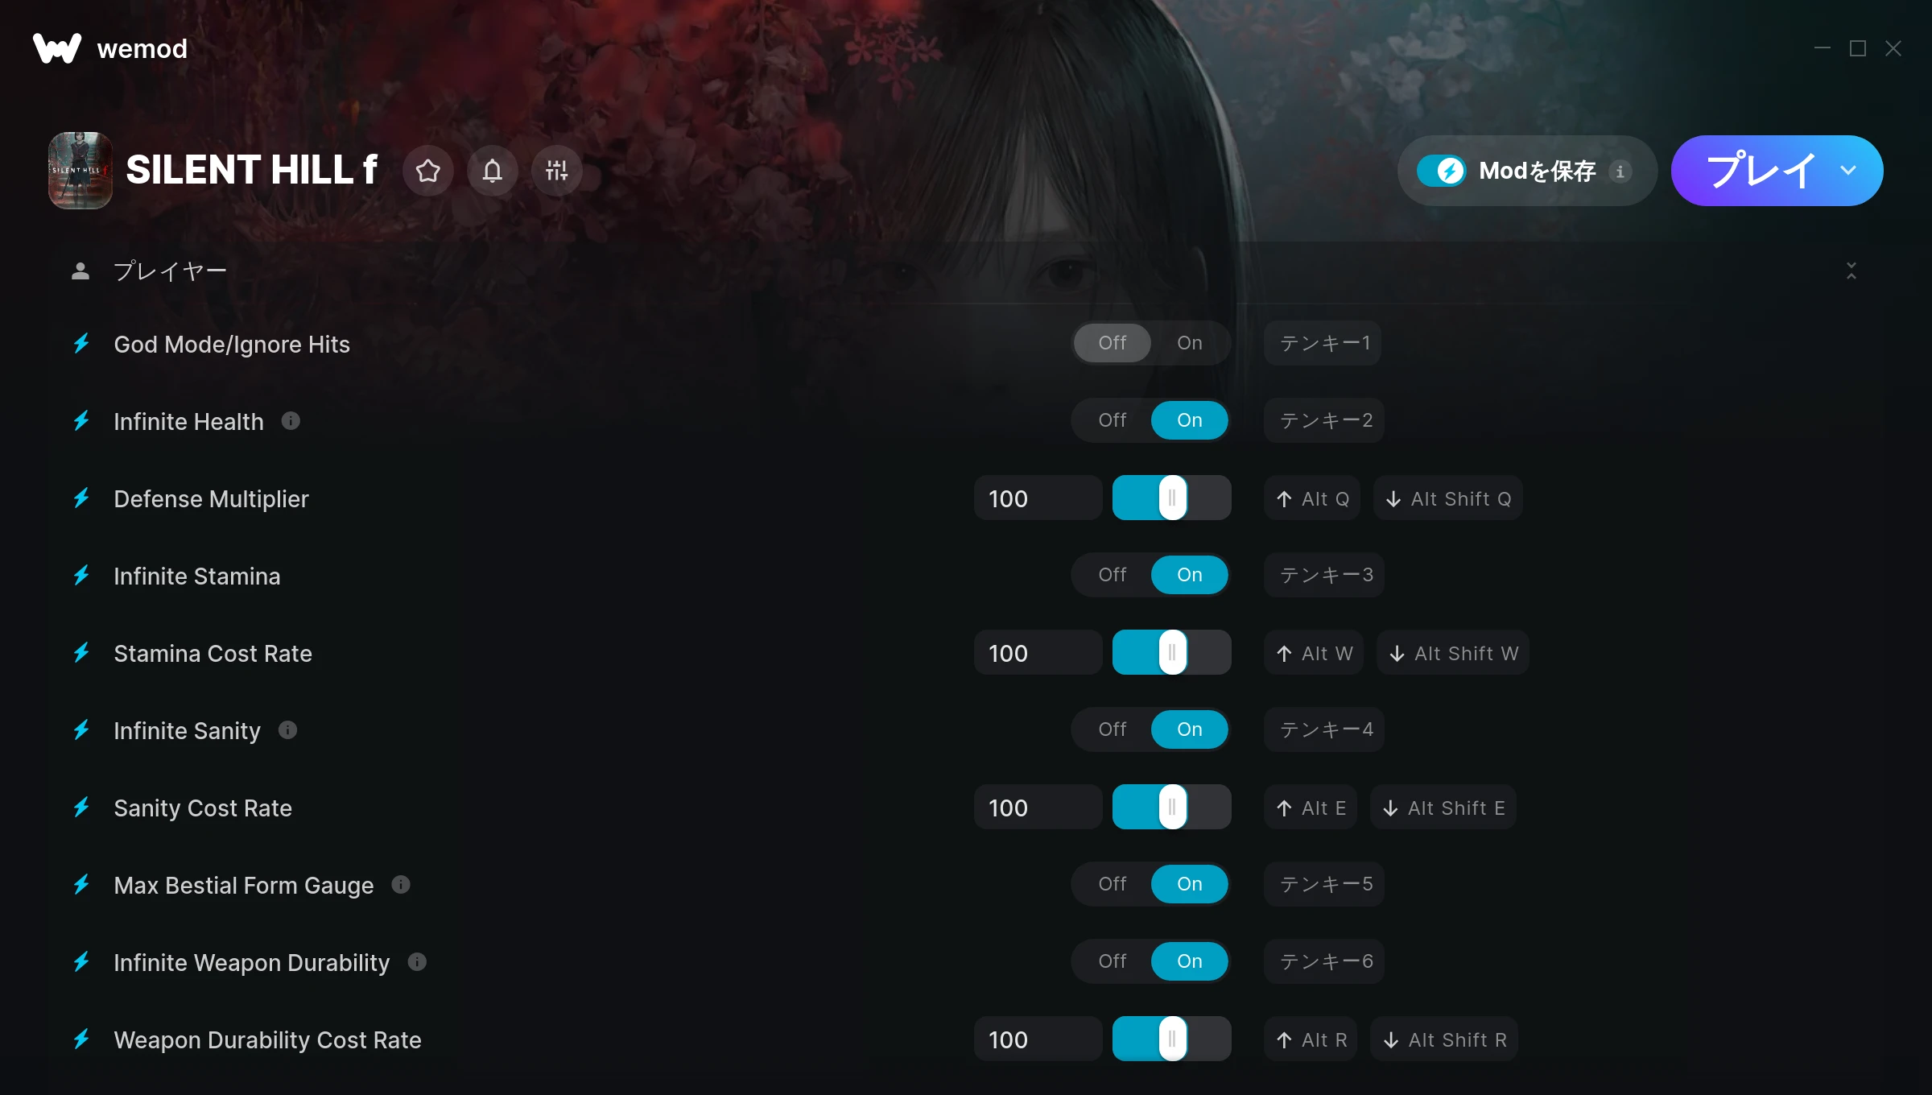Turn off Infinite Stamina
This screenshot has width=1932, height=1095.
pyautogui.click(x=1113, y=575)
